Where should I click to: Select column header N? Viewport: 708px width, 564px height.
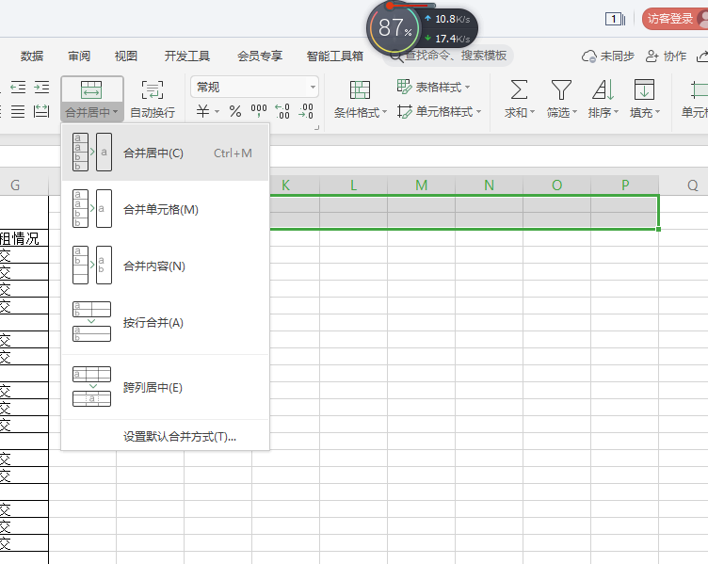tap(489, 185)
